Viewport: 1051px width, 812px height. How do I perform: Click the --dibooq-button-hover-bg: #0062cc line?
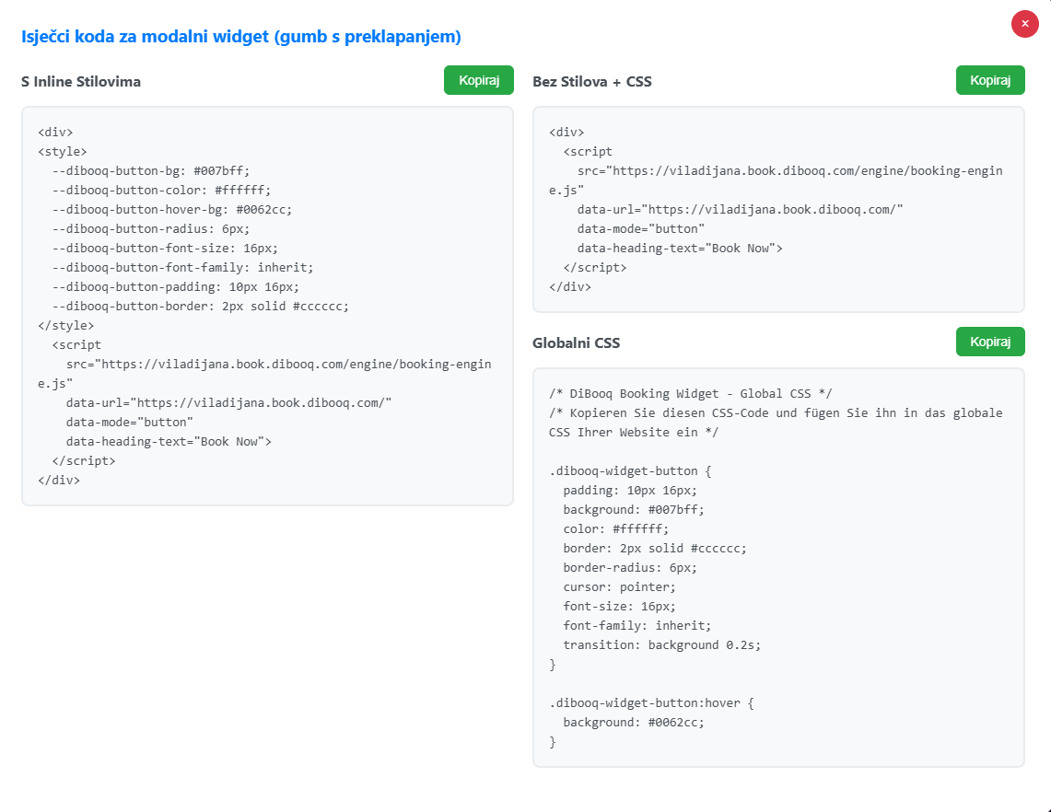(172, 210)
